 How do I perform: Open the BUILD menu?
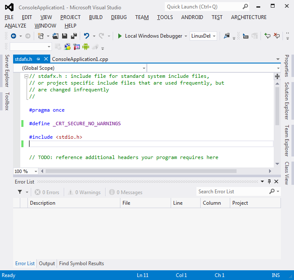[x=96, y=17]
